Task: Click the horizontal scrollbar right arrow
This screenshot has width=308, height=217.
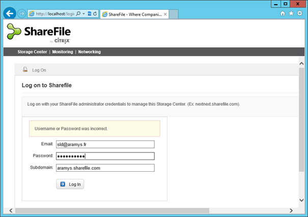Action: 291,210
